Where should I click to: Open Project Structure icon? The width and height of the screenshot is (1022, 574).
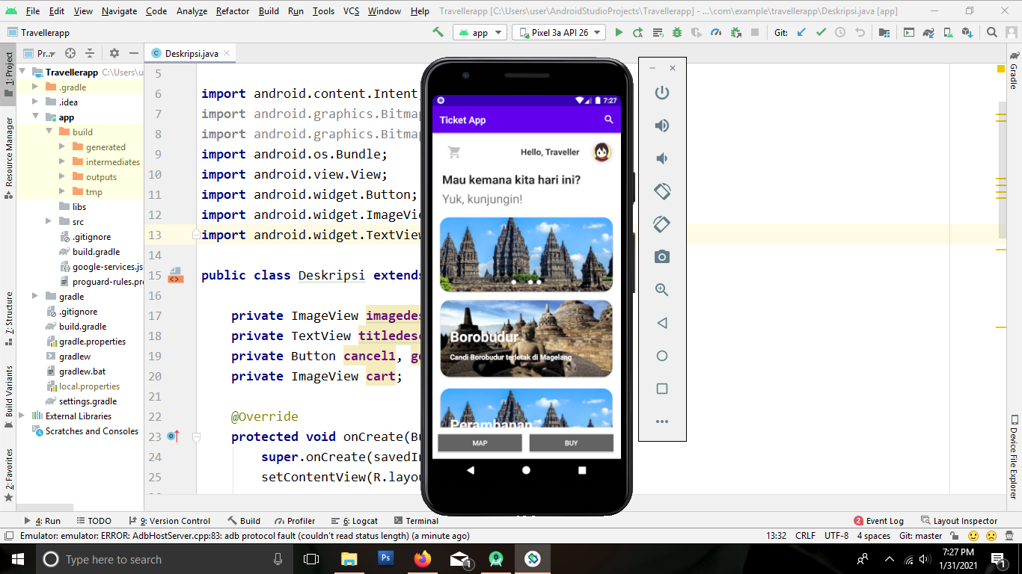pyautogui.click(x=884, y=32)
